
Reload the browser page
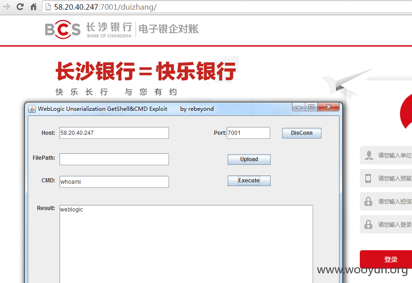(x=20, y=6)
